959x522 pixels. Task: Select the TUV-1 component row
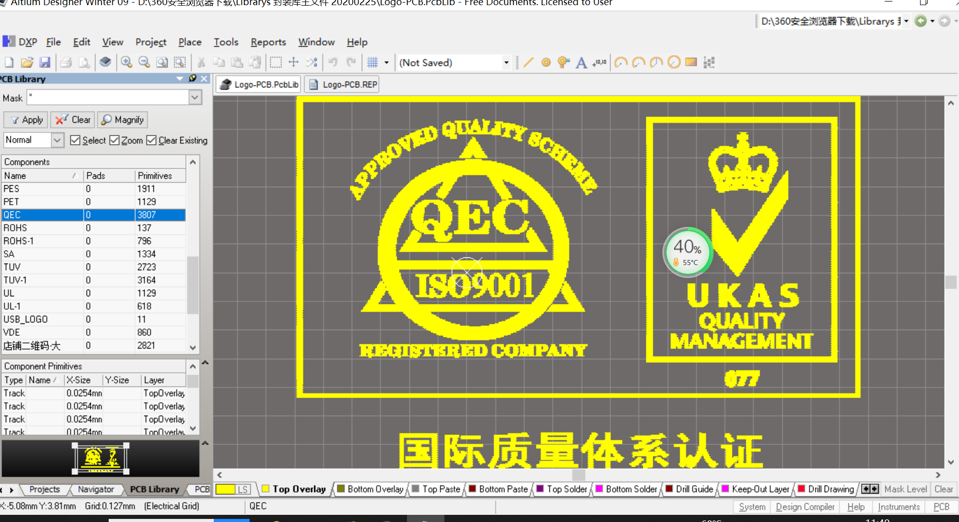(x=94, y=280)
